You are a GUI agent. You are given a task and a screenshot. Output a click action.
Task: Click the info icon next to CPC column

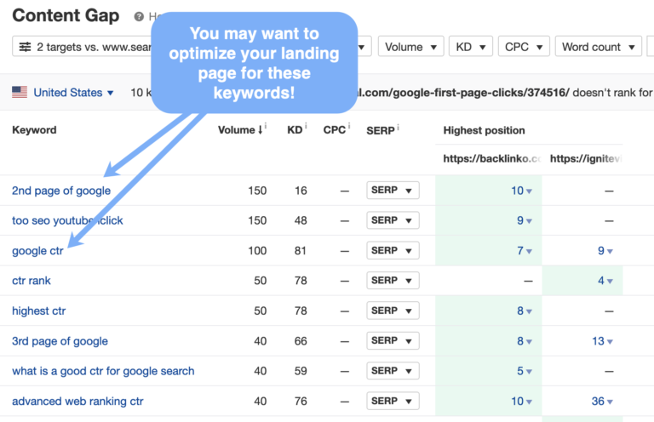(350, 128)
